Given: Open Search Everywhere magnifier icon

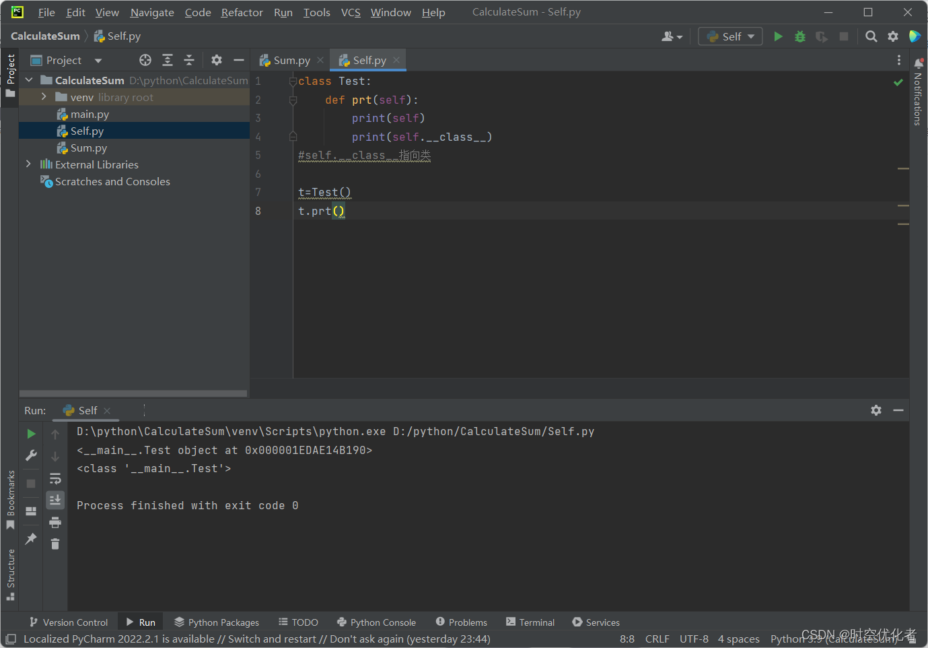Looking at the screenshot, I should pos(871,36).
